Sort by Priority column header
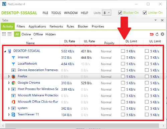Image resolution: width=167 pixels, height=129 pixels. point(109,43)
